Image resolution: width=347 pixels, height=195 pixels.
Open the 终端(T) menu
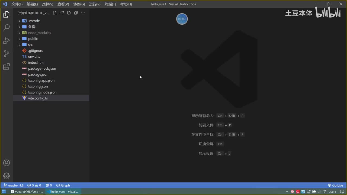pyautogui.click(x=110, y=4)
